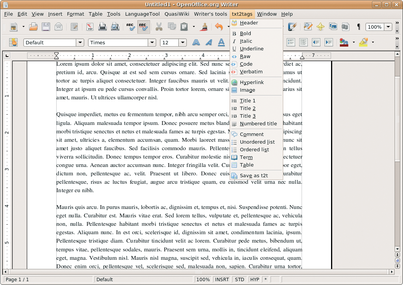Open the Gallery icon in the toolbar
The image size is (403, 285).
click(333, 27)
